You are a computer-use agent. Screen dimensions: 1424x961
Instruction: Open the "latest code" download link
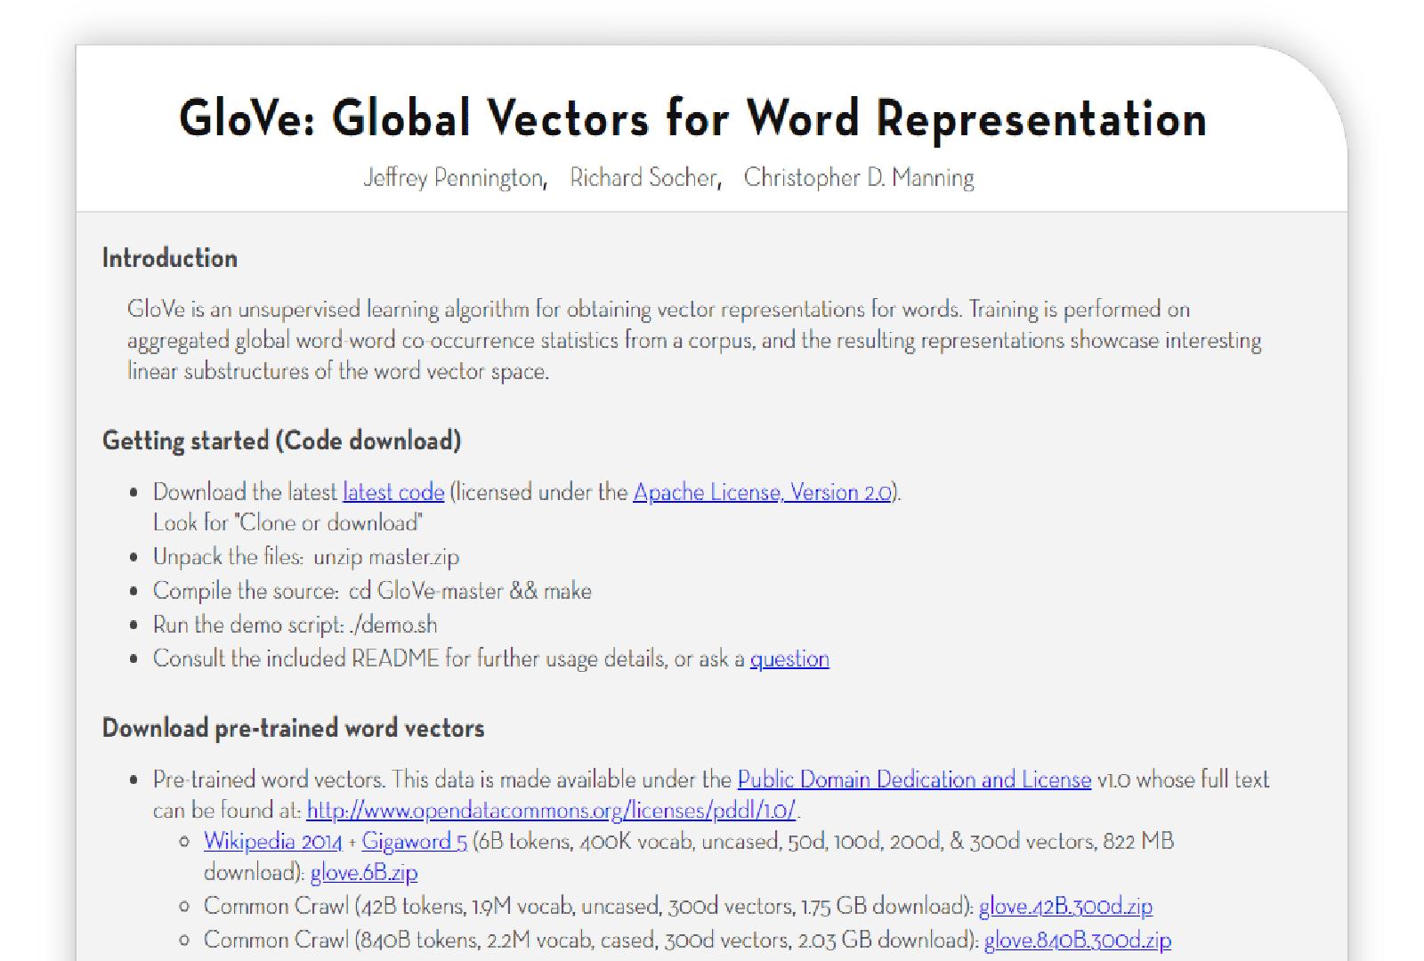(392, 492)
